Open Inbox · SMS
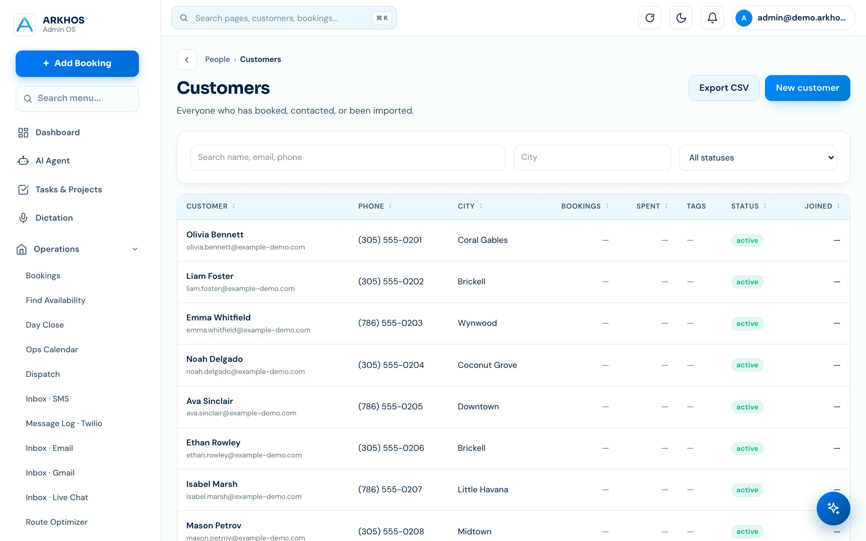Viewport: 866px width, 541px height. click(47, 399)
